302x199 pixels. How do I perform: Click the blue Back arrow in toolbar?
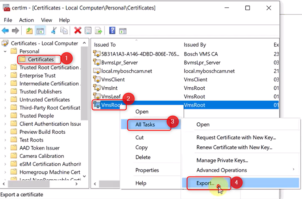click(x=5, y=31)
